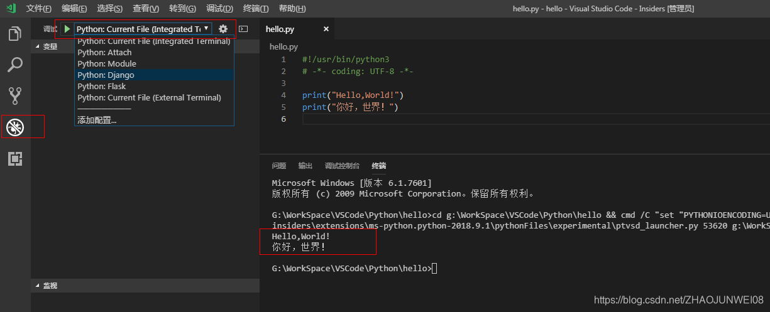Click line print("Hello,World!")
The image size is (770, 312).
[x=353, y=95]
